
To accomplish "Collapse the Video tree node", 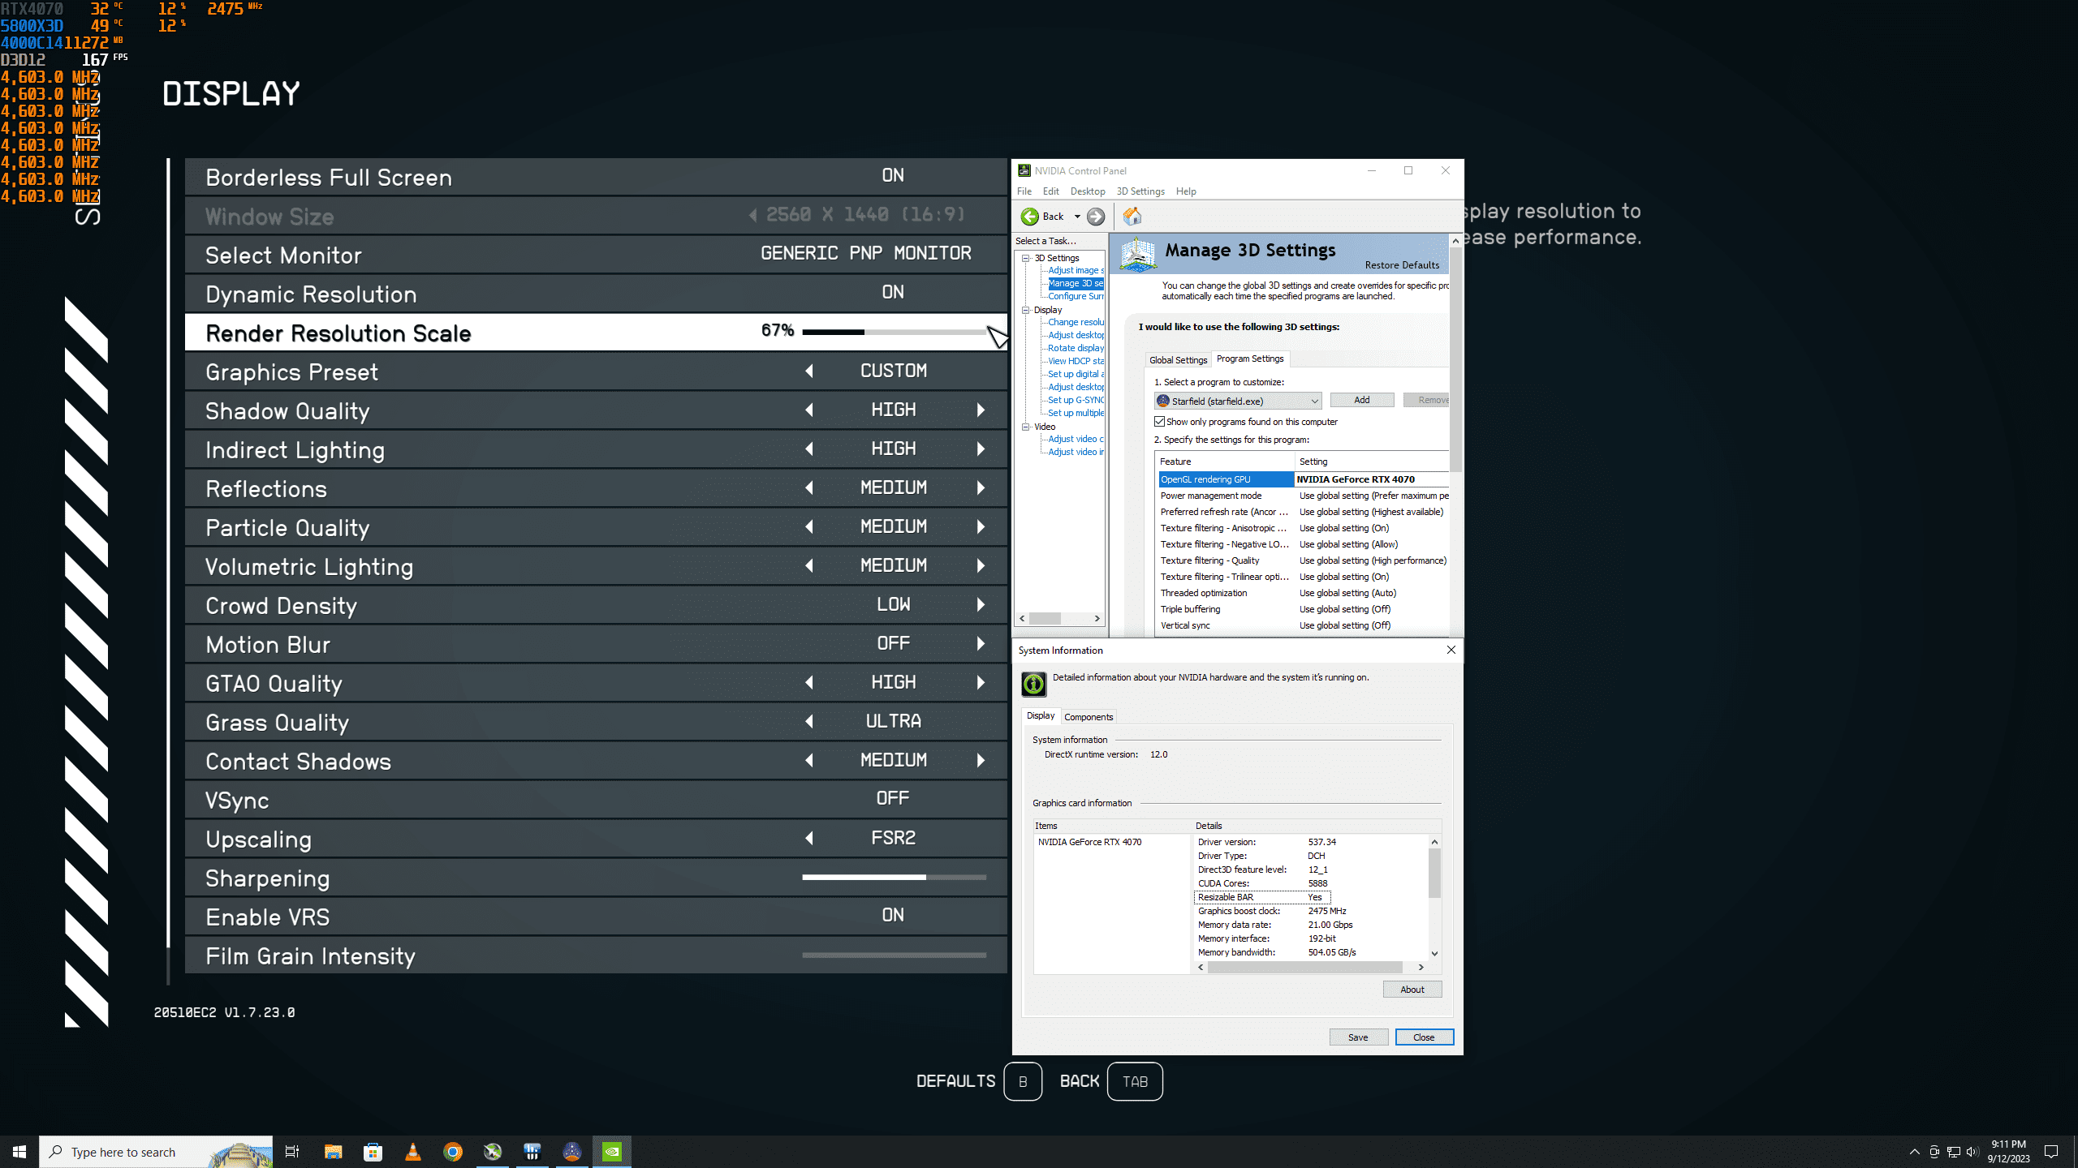I will pyautogui.click(x=1026, y=427).
